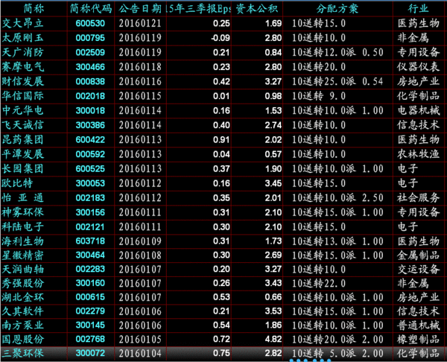Click the 分配方案 column header
The height and width of the screenshot is (362, 447).
point(337,9)
